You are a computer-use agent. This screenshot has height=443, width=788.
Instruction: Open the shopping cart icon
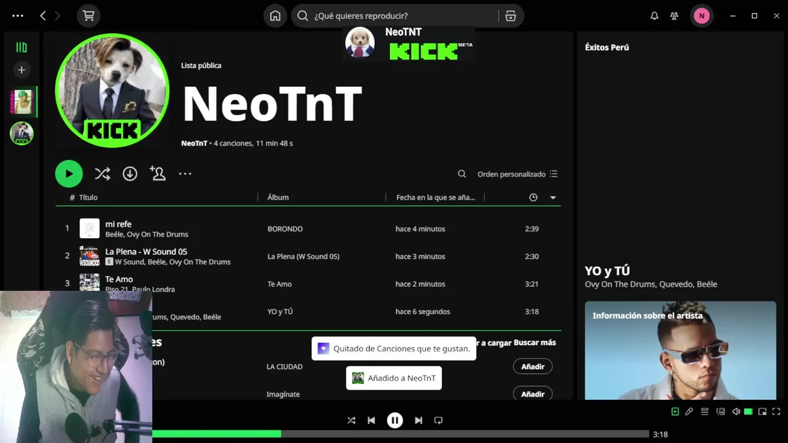(x=89, y=16)
